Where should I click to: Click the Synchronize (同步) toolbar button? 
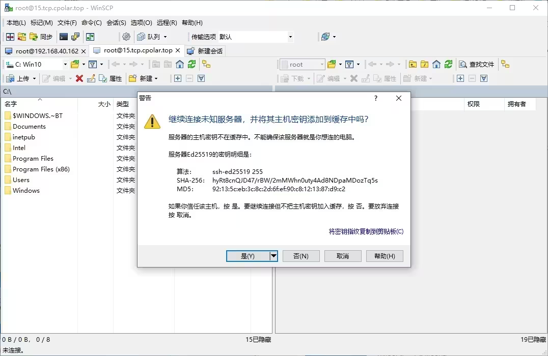[41, 37]
